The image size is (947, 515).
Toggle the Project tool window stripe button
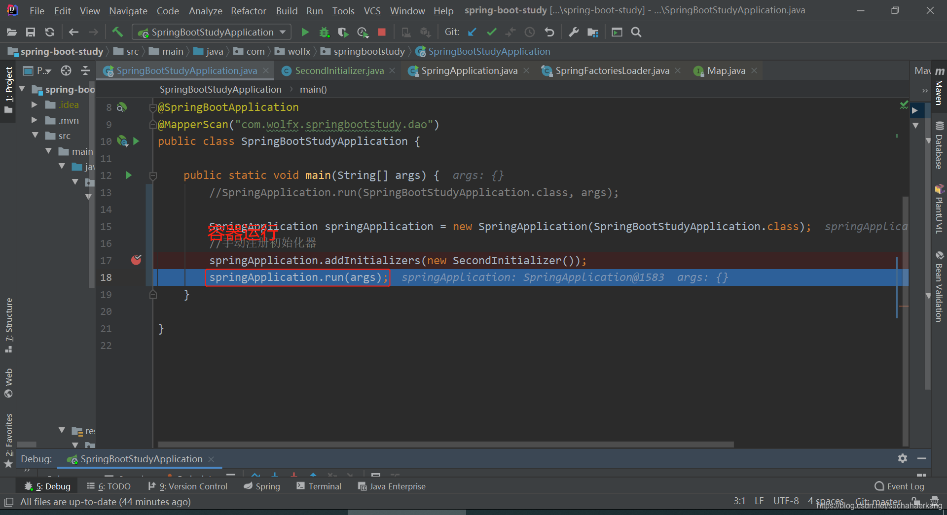(x=8, y=90)
